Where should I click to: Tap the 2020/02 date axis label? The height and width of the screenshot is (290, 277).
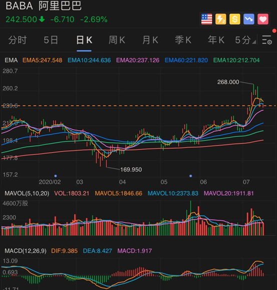(x=50, y=182)
